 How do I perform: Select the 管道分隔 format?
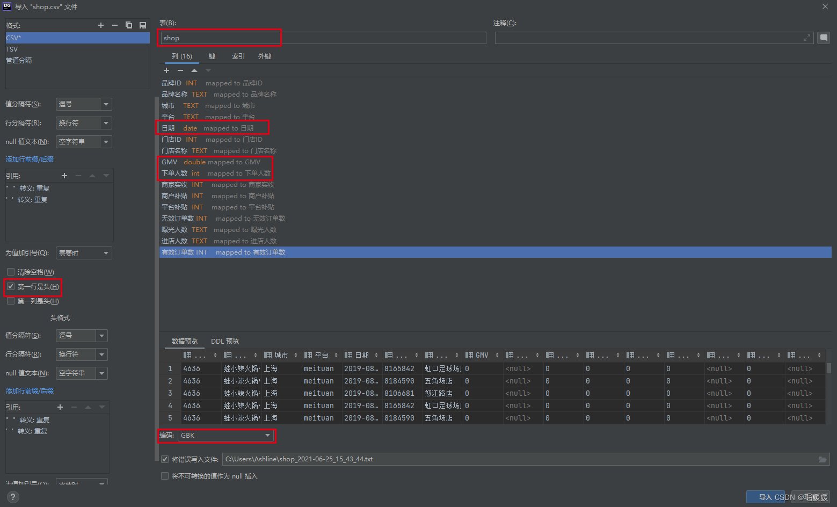click(77, 61)
